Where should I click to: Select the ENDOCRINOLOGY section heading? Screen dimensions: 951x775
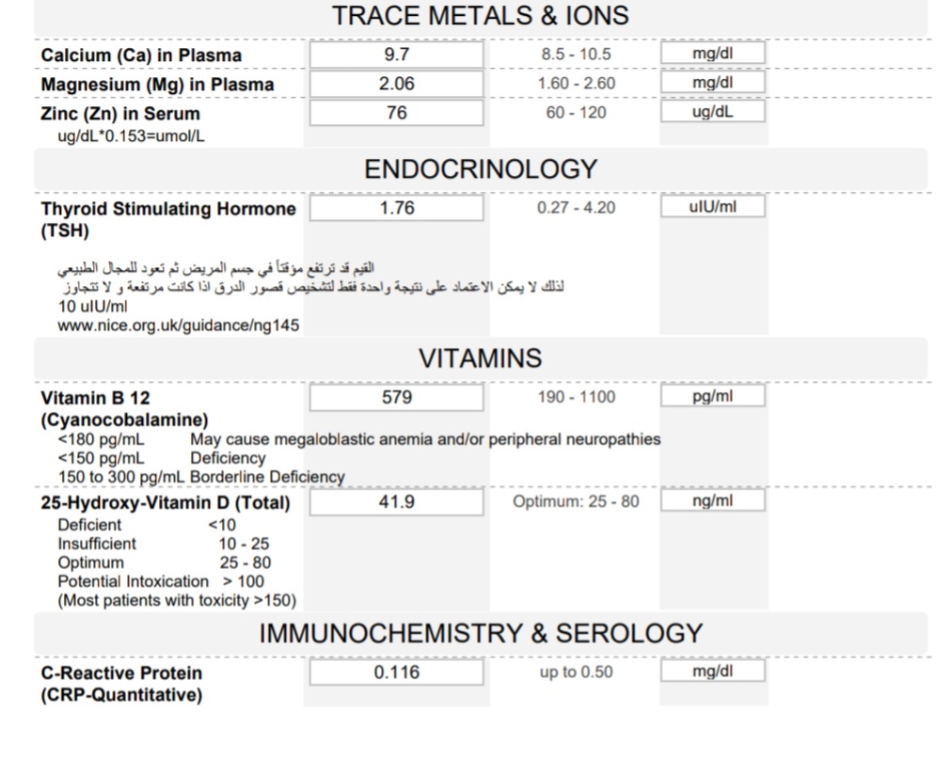480,169
